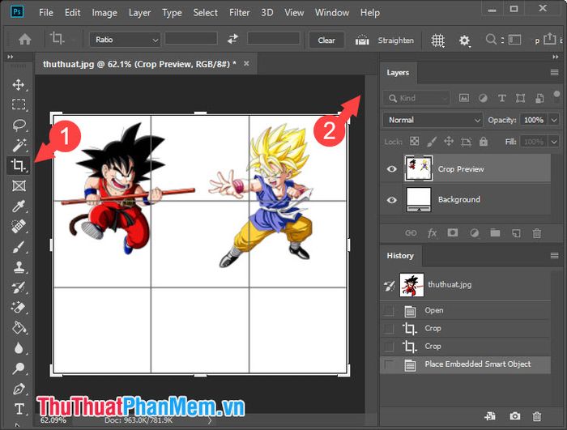This screenshot has height=430, width=567.
Task: Add a layer mask
Action: (x=452, y=233)
